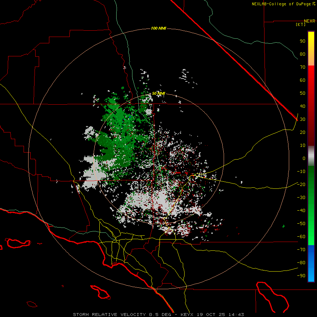The height and width of the screenshot is (317, 317).
Task: Click the 10 value on velocity scale
Action: (x=303, y=145)
